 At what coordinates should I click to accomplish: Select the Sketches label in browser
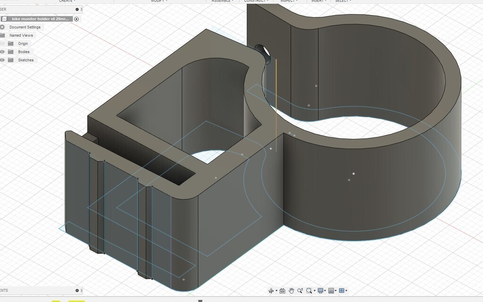tap(26, 60)
